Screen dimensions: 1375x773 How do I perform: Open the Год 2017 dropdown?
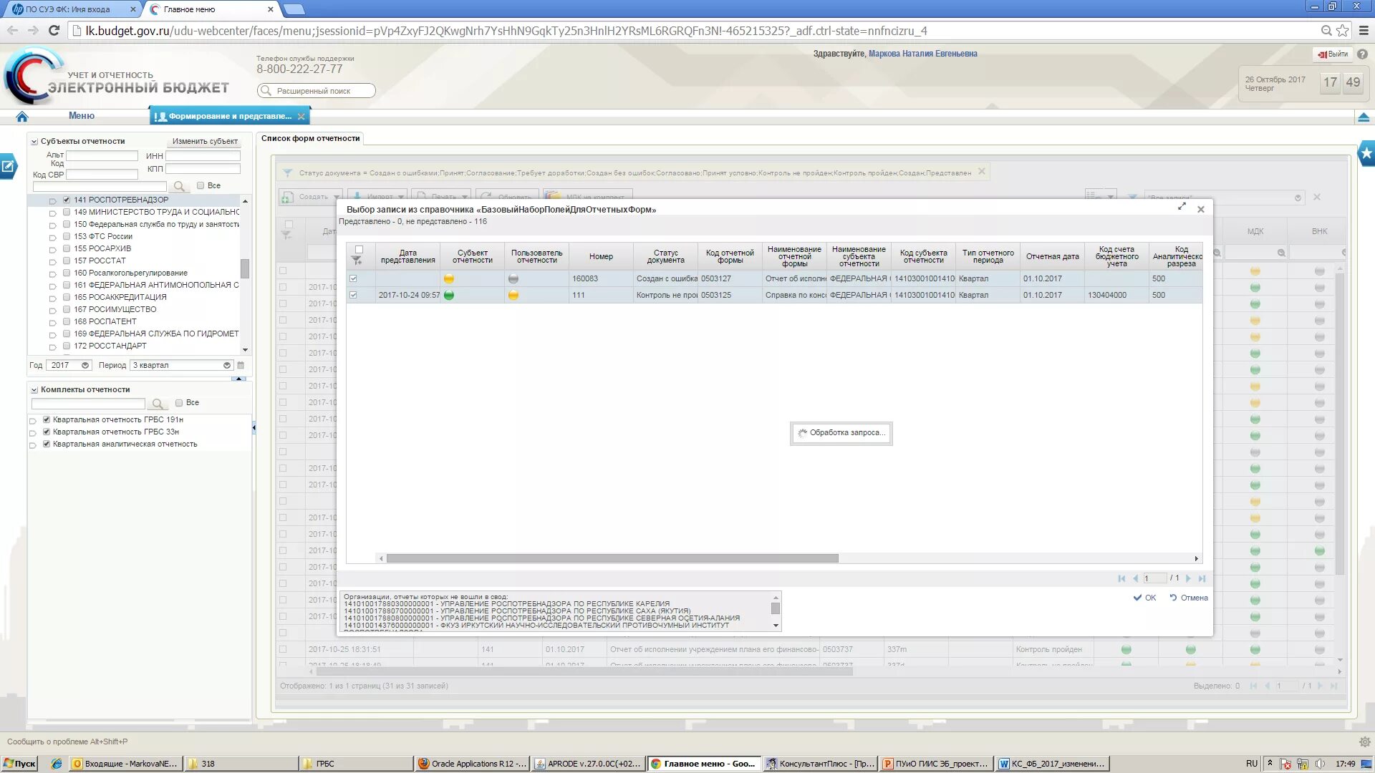[x=85, y=366]
